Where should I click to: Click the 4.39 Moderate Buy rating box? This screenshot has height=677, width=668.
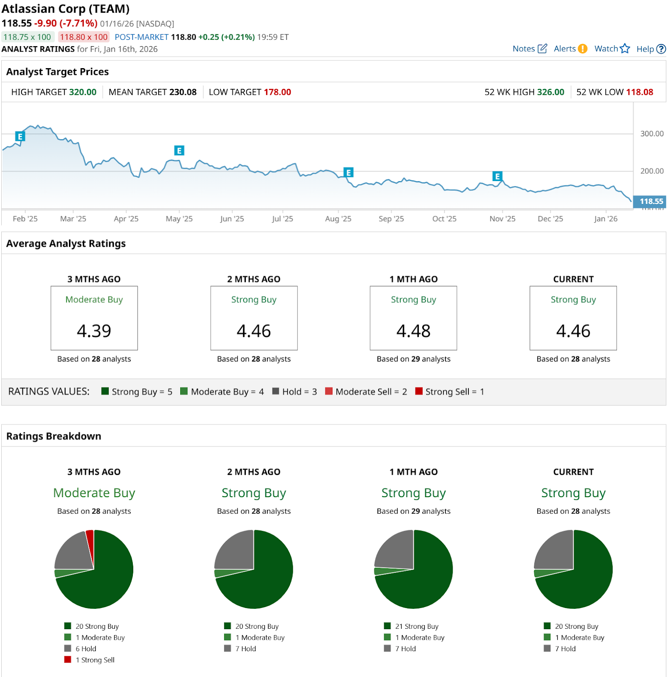click(94, 318)
